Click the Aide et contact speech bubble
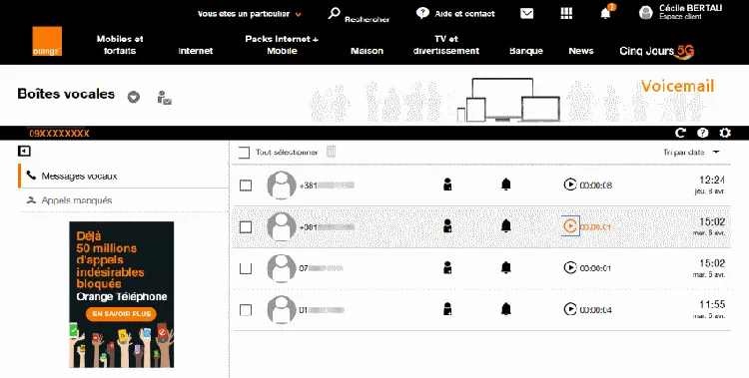749x378 pixels. (422, 13)
